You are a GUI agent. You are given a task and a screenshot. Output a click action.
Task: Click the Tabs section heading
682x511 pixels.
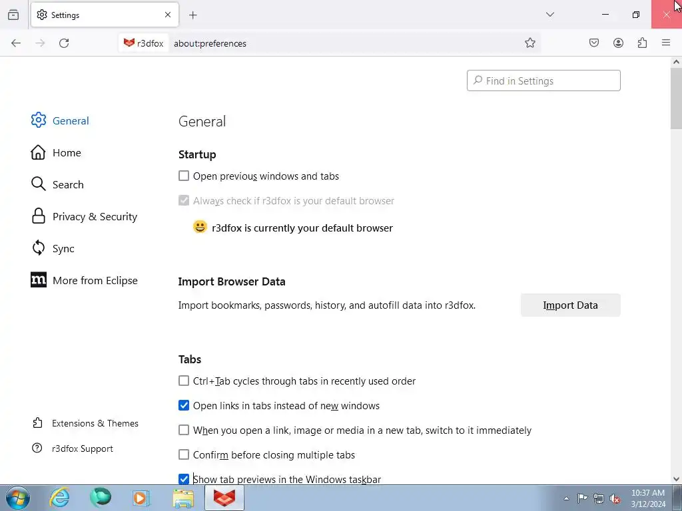[190, 359]
